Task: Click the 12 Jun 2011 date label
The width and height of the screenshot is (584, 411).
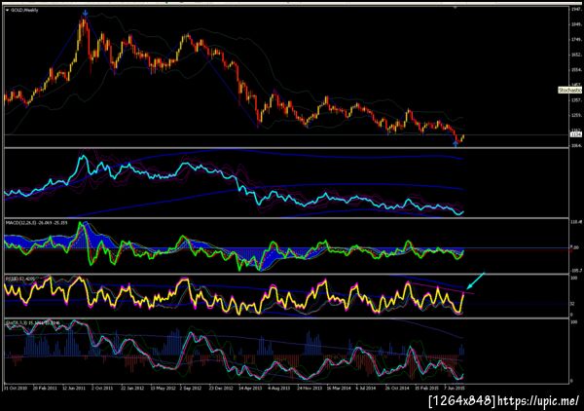Action: [74, 388]
